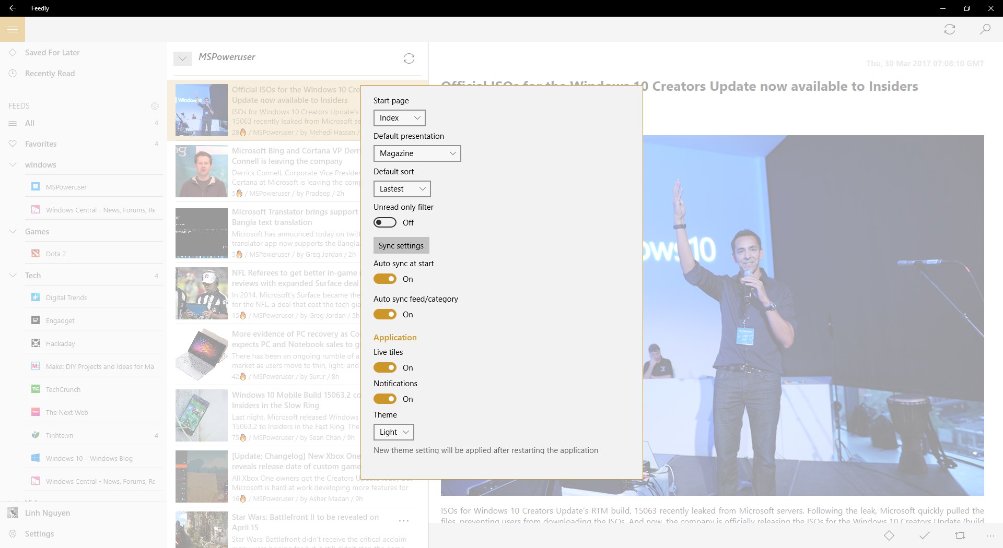Collapse the Games category chevron

pos(13,232)
